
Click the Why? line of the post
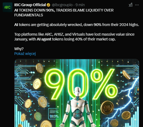tap(19, 49)
